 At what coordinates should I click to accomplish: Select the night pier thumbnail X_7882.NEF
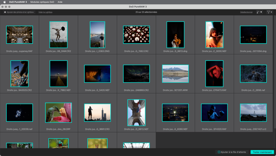58,74
